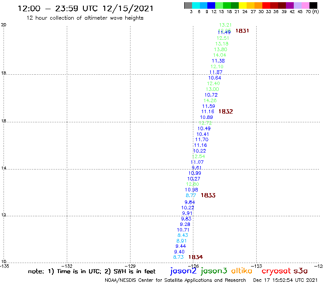Click the 9.28 wave height value
Screen dimensions: 323x284
pyautogui.click(x=185, y=225)
